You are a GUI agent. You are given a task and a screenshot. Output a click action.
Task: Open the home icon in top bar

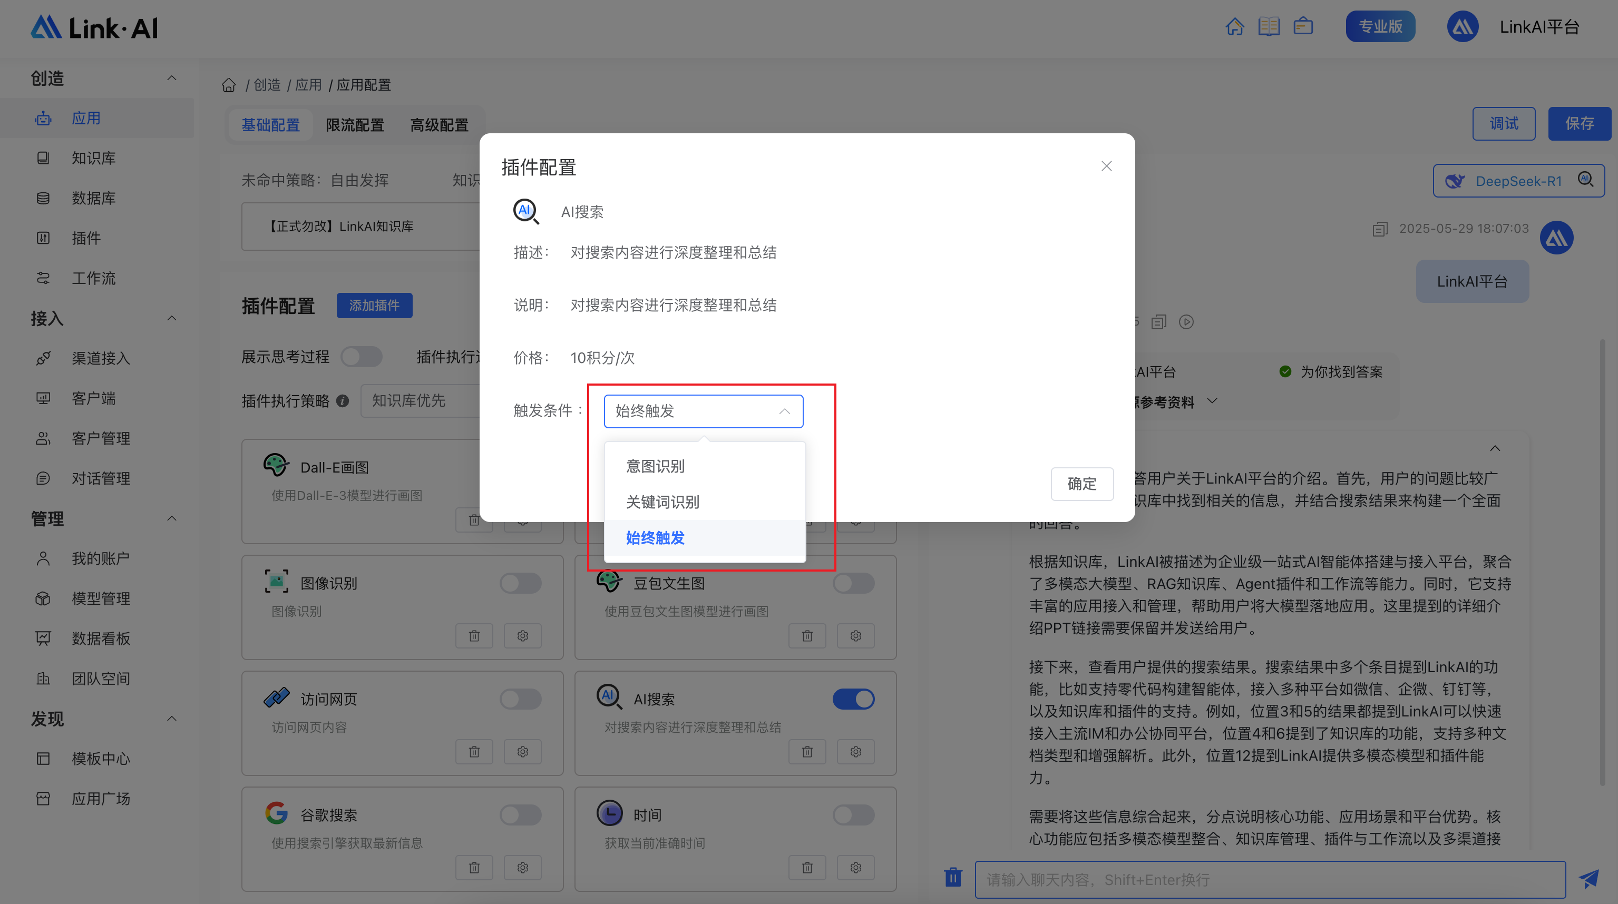(x=1234, y=26)
